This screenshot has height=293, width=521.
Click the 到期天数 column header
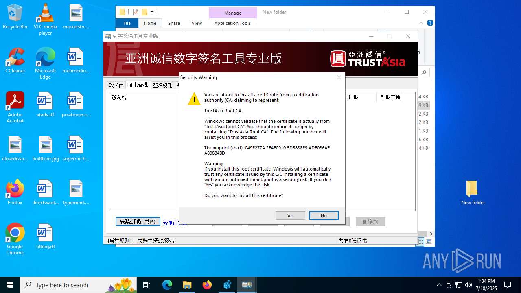(390, 97)
